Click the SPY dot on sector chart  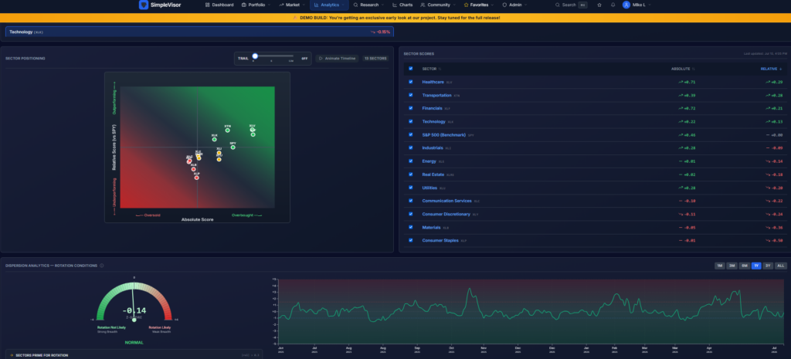coord(233,147)
